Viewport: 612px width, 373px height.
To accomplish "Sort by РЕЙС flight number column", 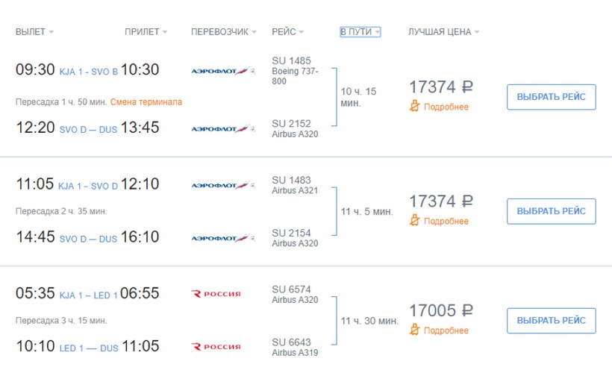I will [x=288, y=32].
